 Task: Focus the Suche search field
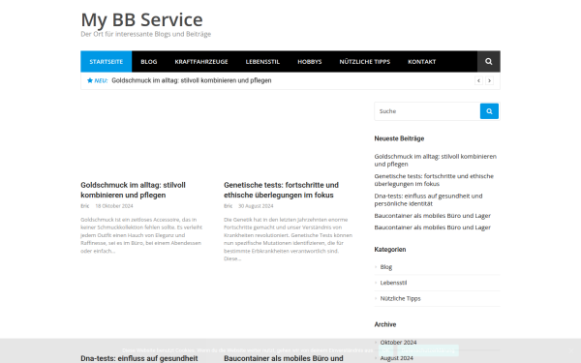(427, 111)
